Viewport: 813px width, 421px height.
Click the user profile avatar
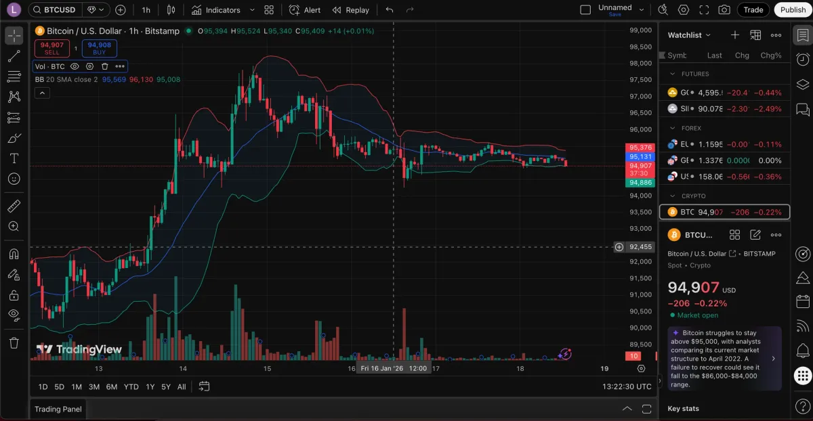click(x=14, y=10)
